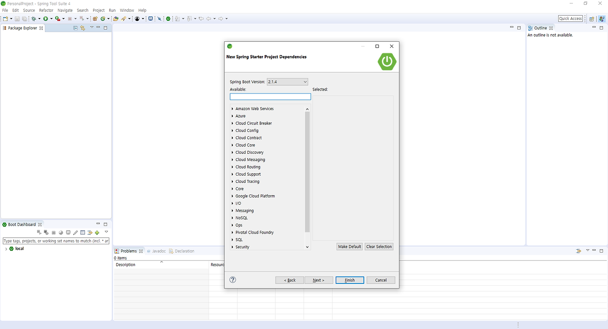The height and width of the screenshot is (329, 608).
Task: Toggle Link with Editor in Package Explorer
Action: point(83,28)
